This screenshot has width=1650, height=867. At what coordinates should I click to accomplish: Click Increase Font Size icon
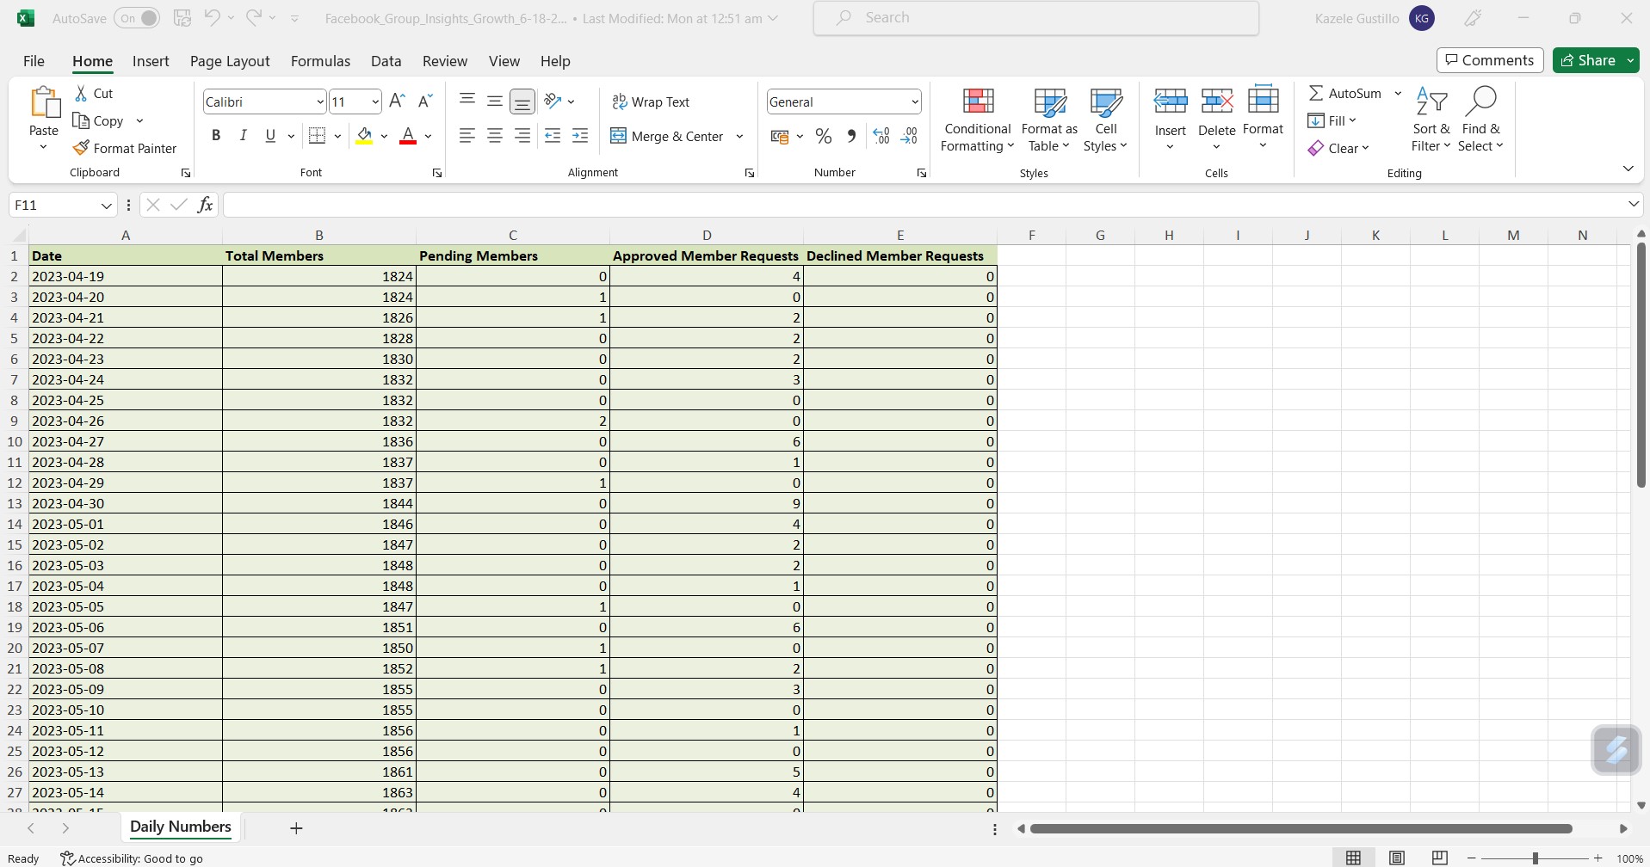tap(397, 101)
